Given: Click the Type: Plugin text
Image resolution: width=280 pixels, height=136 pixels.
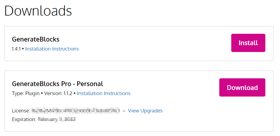Looking at the screenshot, I should click(26, 93).
